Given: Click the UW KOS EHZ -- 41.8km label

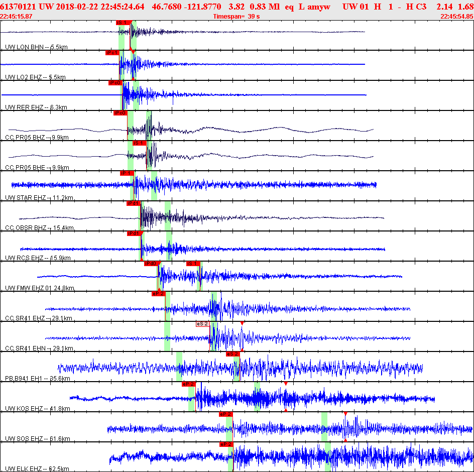Looking at the screenshot, I should click(x=38, y=409).
